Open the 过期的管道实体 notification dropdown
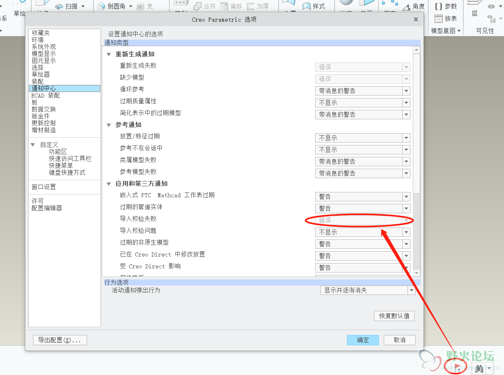Screen dimensions: 504x375 363,208
